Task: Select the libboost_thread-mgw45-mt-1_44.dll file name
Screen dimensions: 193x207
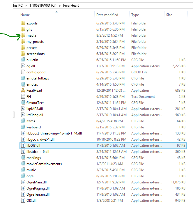Action: [x=54, y=133]
